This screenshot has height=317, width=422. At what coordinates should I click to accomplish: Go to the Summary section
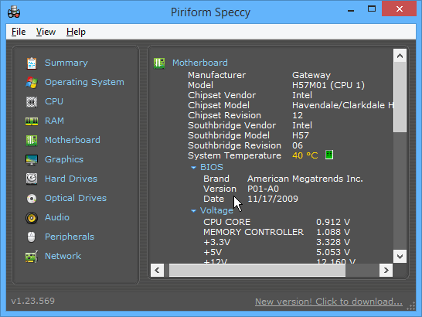tap(66, 63)
